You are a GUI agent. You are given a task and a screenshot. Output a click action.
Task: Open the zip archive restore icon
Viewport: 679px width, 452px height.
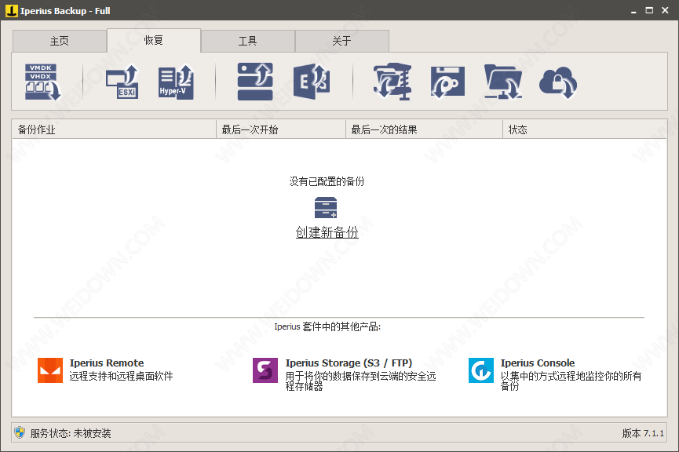click(392, 82)
